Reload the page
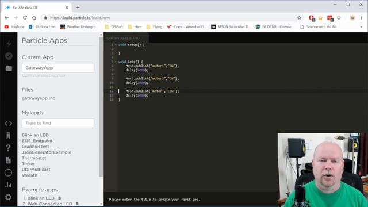This screenshot has height=207, width=368. click(25, 18)
